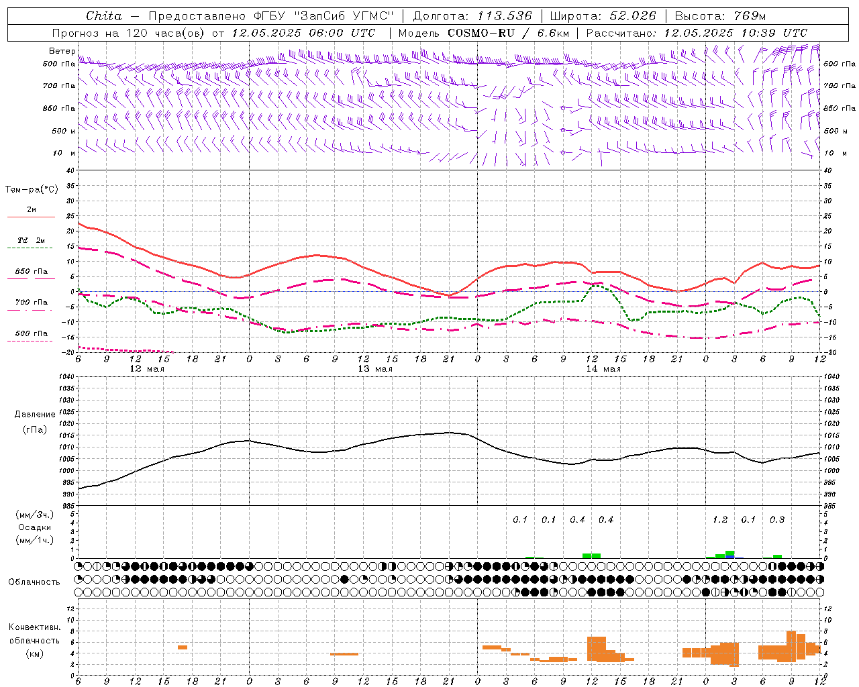Click the 850 гПа temperature legend label
This screenshot has height=687, width=859.
(31, 271)
